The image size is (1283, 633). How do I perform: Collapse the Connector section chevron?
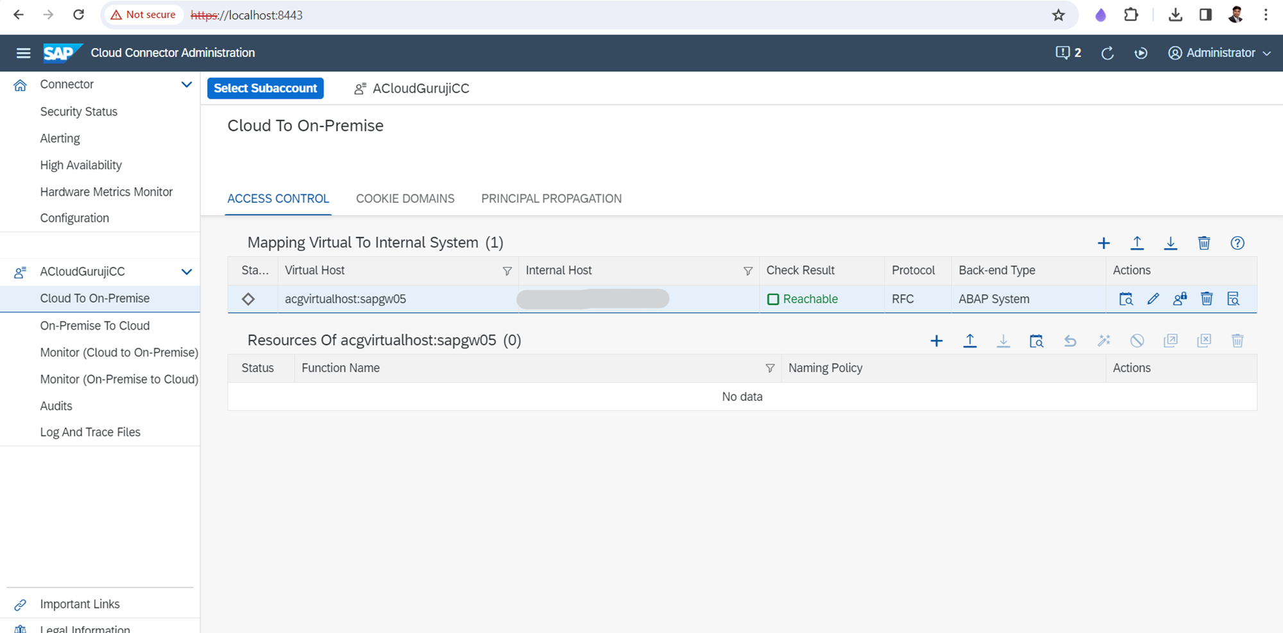[x=186, y=85]
